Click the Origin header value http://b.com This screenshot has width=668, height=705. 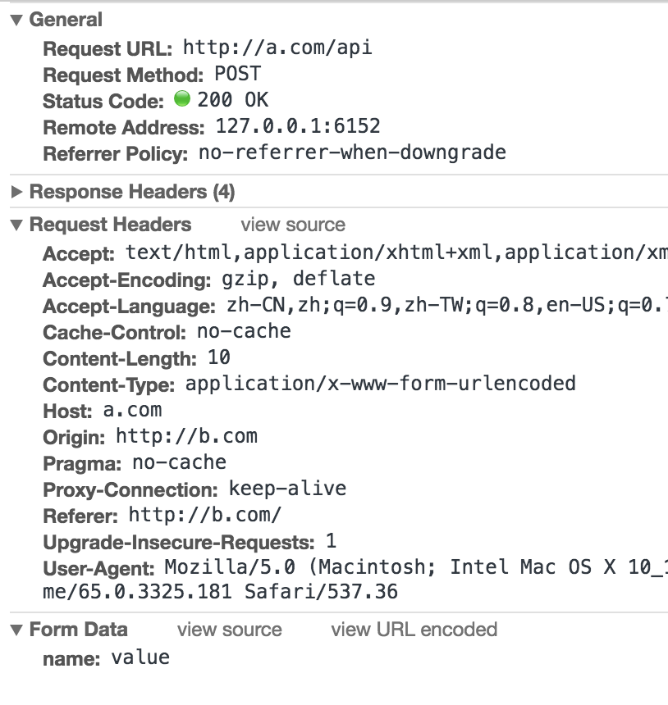(187, 437)
